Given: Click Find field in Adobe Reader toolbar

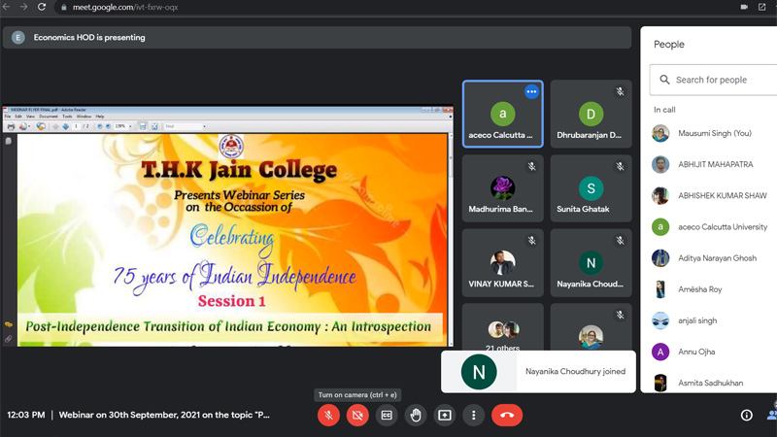Looking at the screenshot, I should pyautogui.click(x=184, y=126).
